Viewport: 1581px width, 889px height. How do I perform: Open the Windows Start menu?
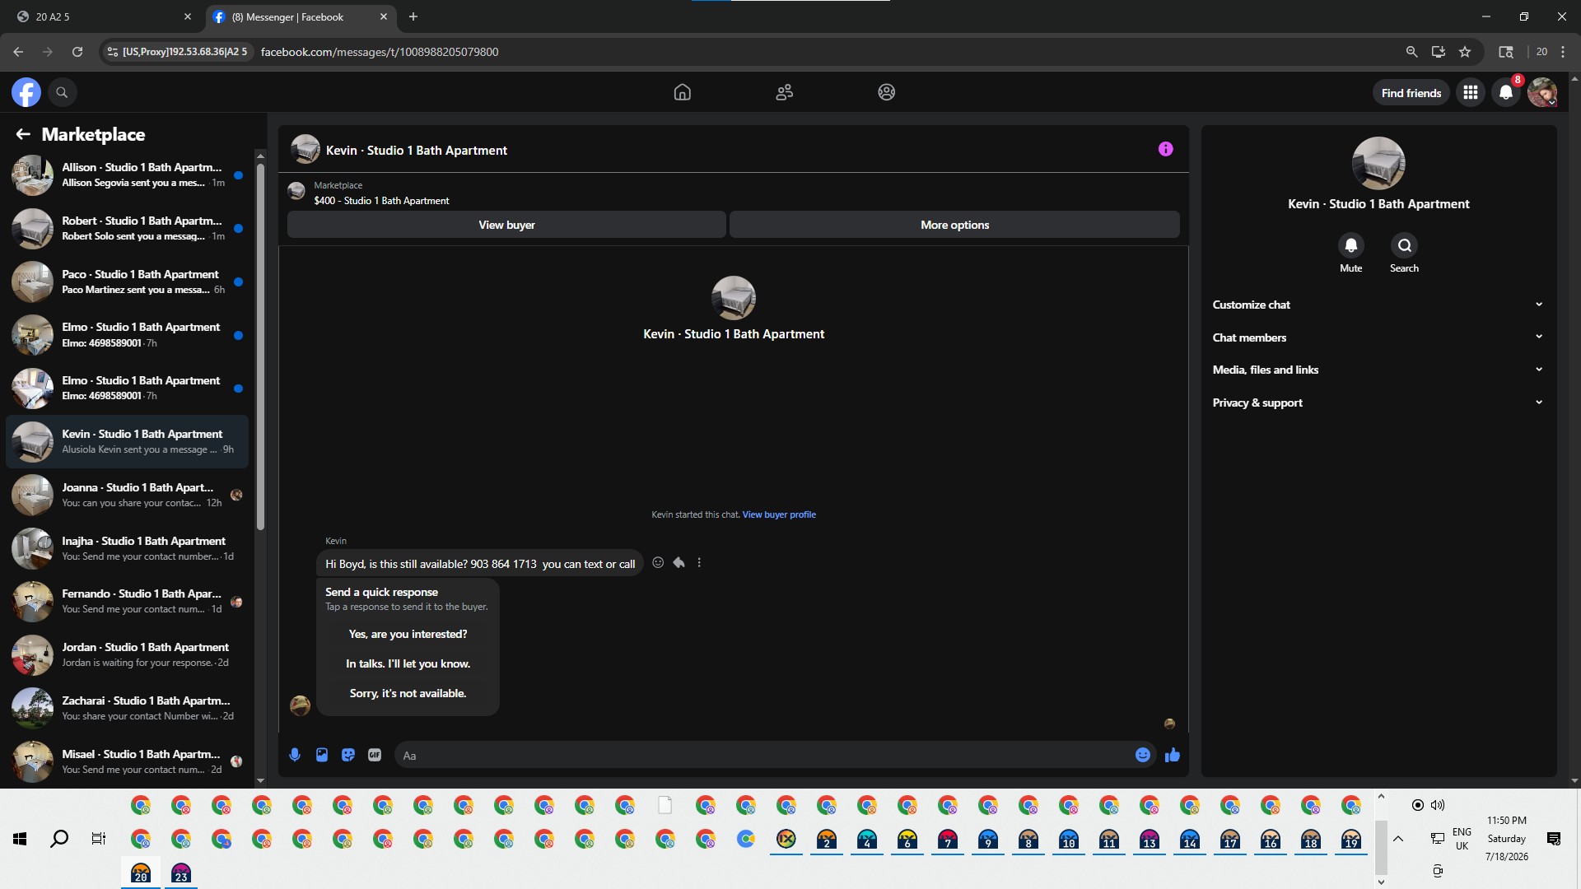coord(20,839)
